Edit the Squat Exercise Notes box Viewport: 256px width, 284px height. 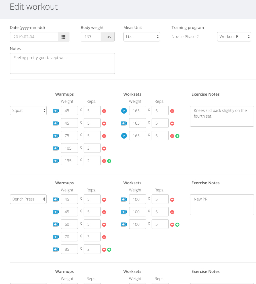click(x=222, y=116)
